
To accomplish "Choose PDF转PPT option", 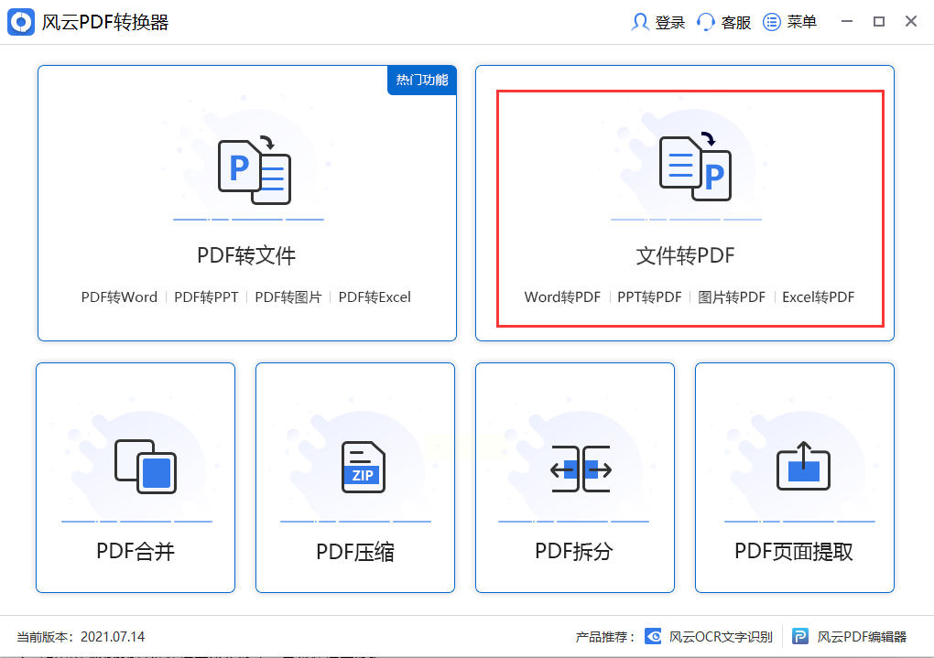I will coord(206,297).
